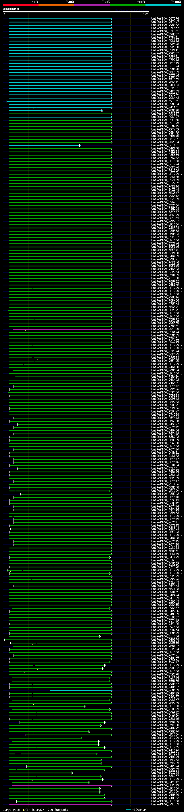Select subject label UniRef100_Q6K4T1

[x=165, y=82]
